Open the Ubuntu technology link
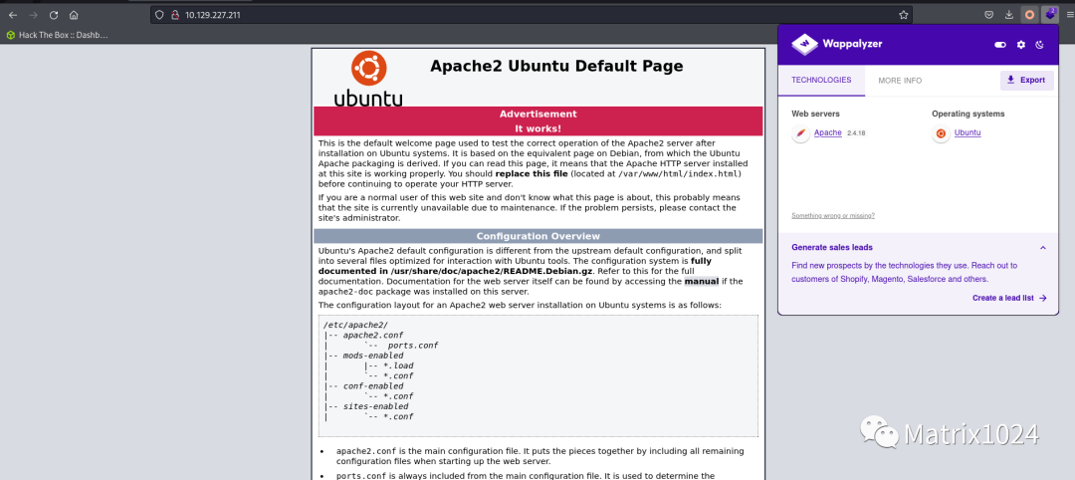This screenshot has width=1075, height=480. click(967, 133)
